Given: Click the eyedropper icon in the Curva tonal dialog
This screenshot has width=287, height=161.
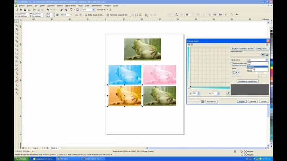Looking at the screenshot, I should coord(228,93).
